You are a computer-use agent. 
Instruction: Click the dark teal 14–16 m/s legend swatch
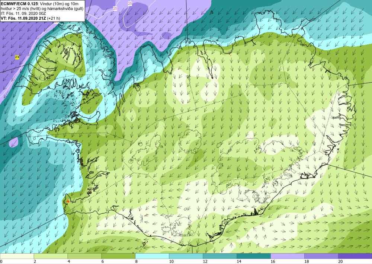[254, 256]
